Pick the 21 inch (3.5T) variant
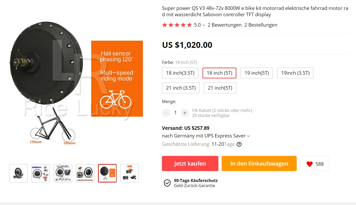The width and height of the screenshot is (356, 205). point(181,88)
